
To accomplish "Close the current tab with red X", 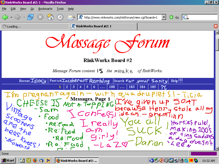I will pos(216,26).
